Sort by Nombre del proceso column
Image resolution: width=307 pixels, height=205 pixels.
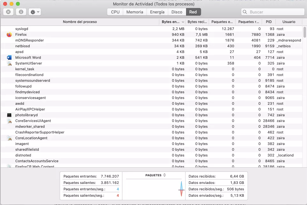pyautogui.click(x=80, y=22)
